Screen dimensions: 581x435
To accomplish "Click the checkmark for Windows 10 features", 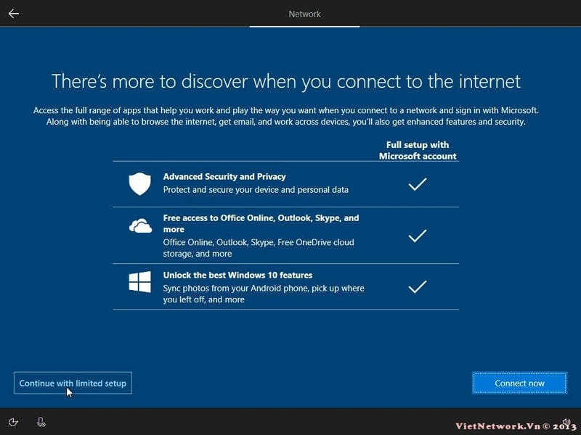I will coord(417,287).
